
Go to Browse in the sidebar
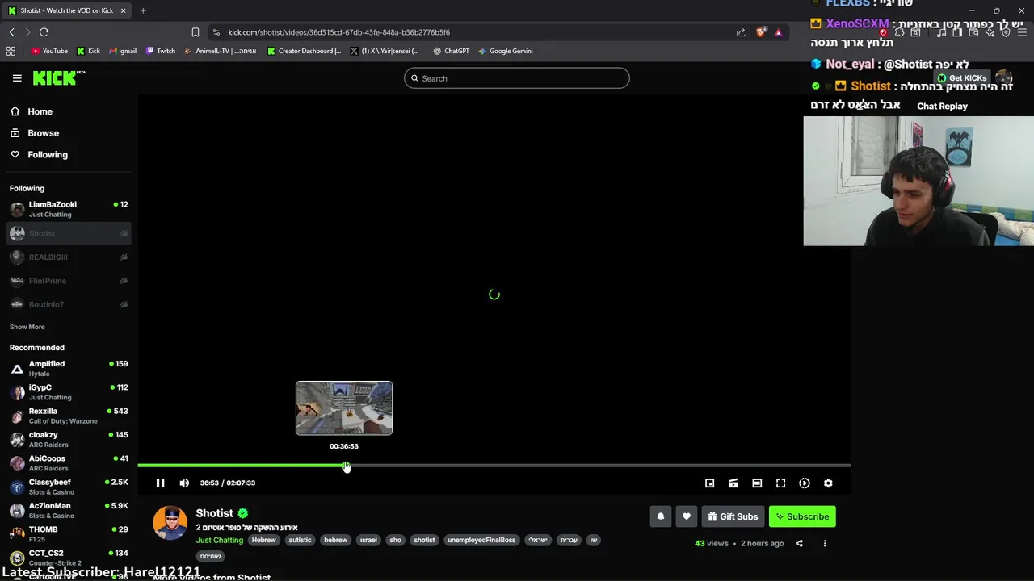43,132
